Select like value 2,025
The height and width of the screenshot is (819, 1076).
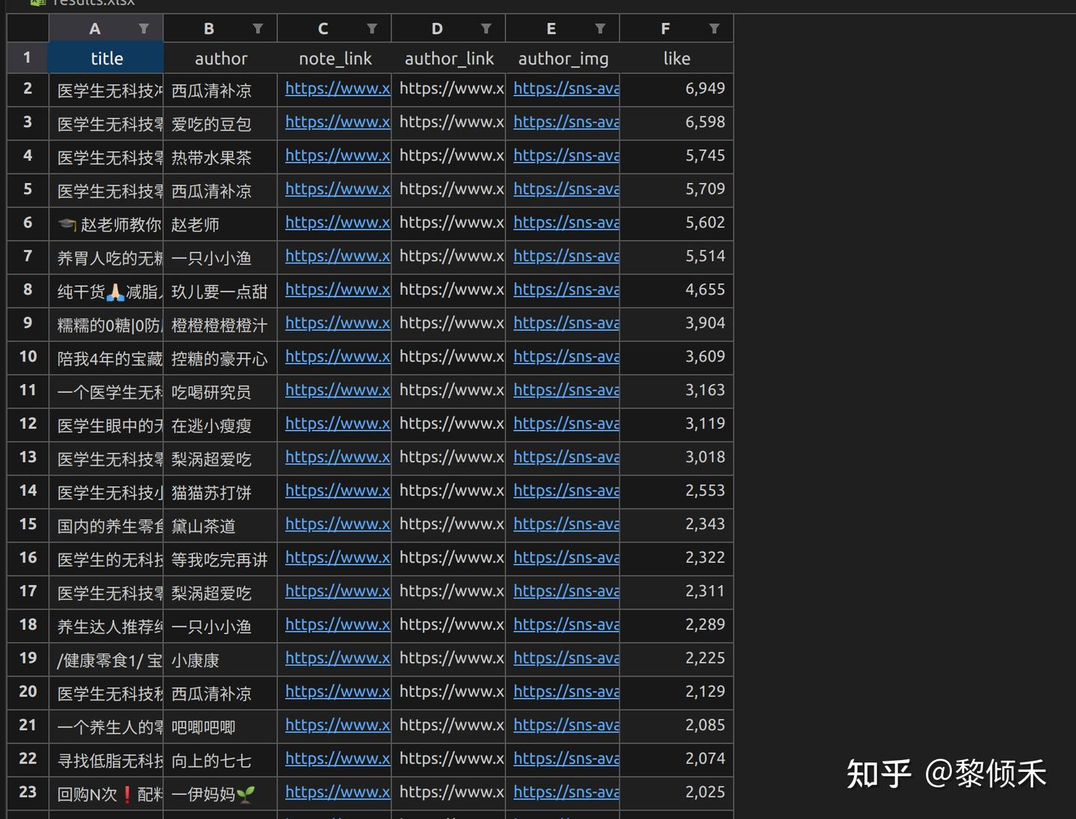click(676, 793)
